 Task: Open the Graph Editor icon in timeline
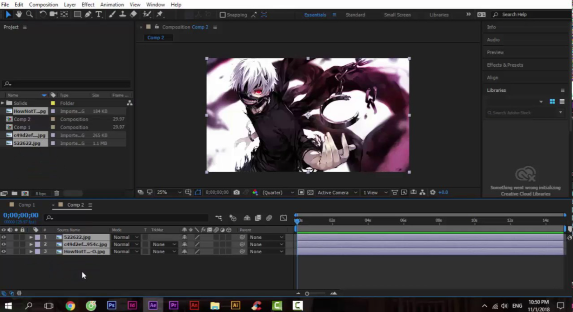pos(283,218)
